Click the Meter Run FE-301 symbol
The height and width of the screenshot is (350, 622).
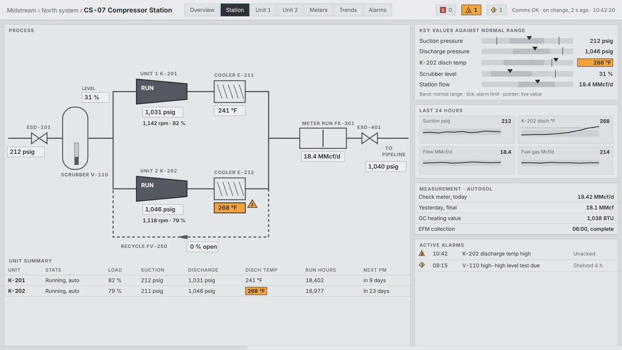click(x=323, y=138)
